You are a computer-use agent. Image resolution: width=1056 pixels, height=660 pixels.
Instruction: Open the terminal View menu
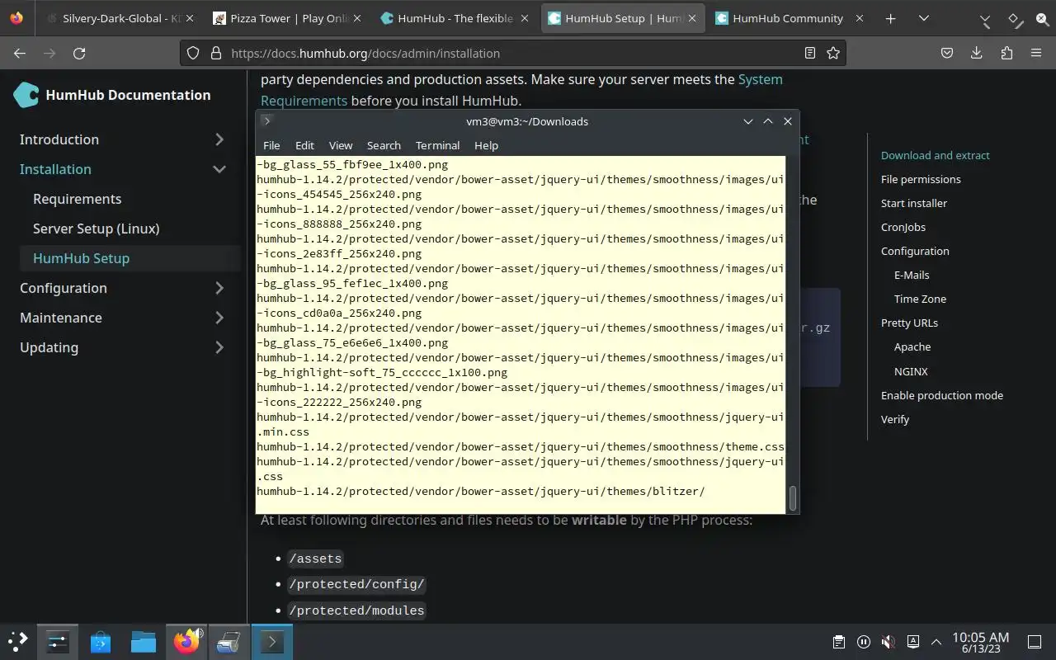pos(341,145)
